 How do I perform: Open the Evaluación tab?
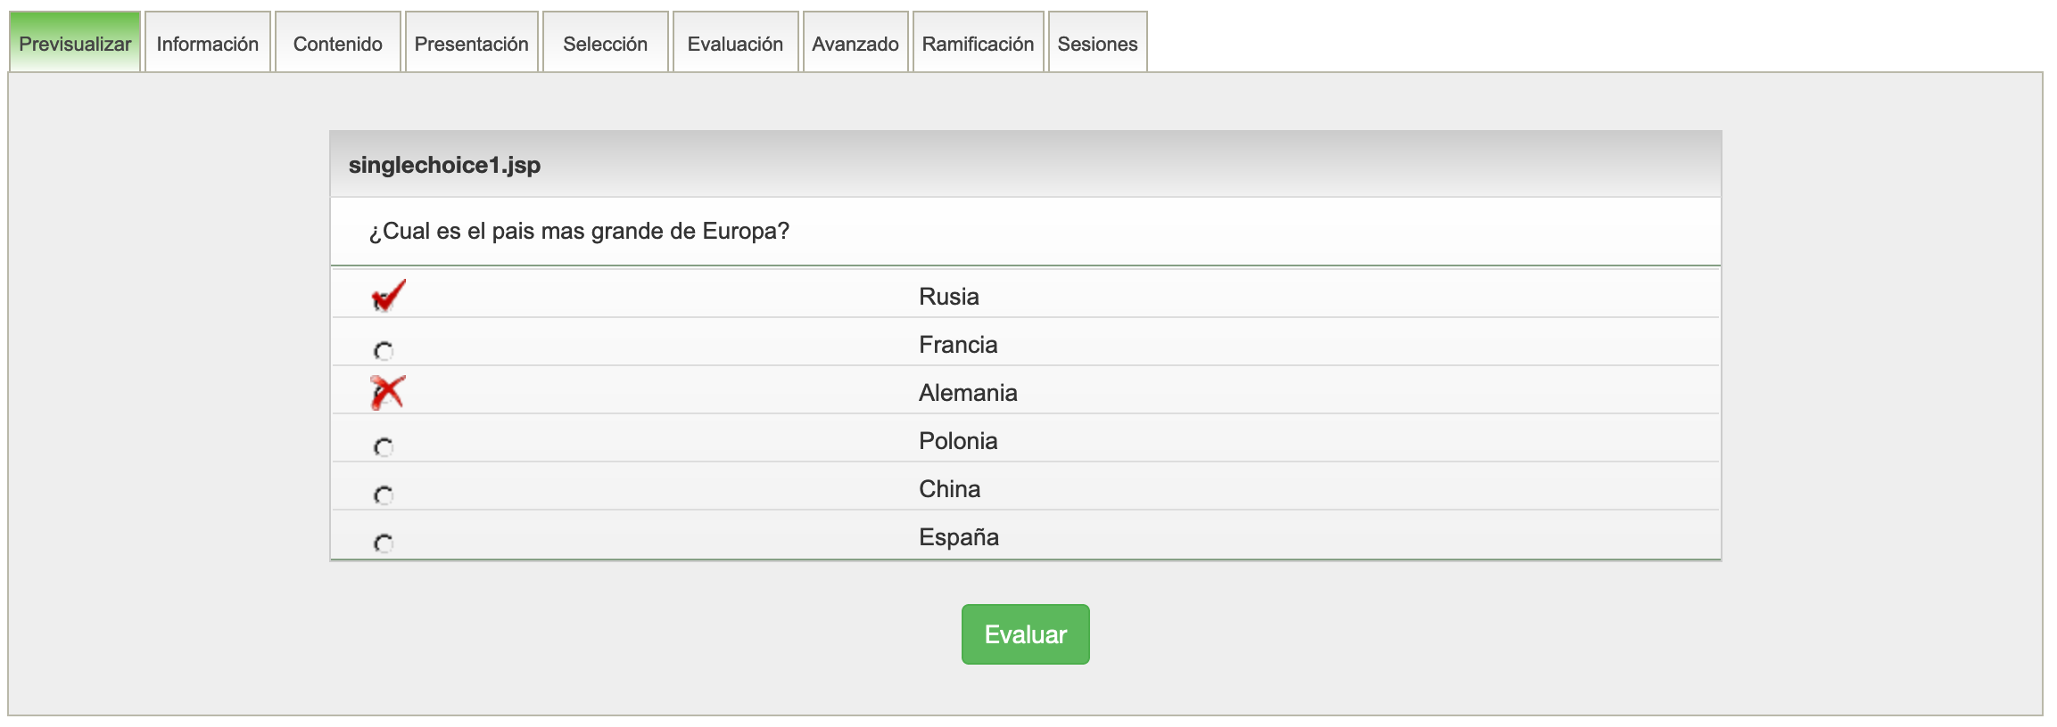[x=735, y=44]
